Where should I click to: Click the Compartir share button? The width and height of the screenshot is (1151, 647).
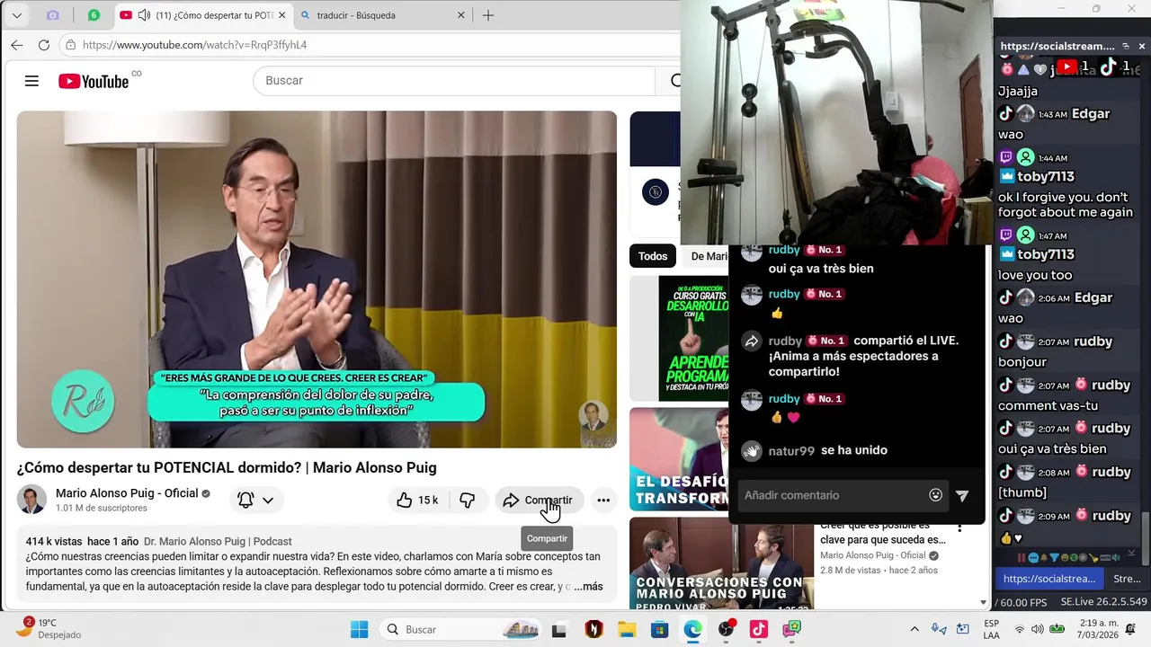click(x=539, y=500)
